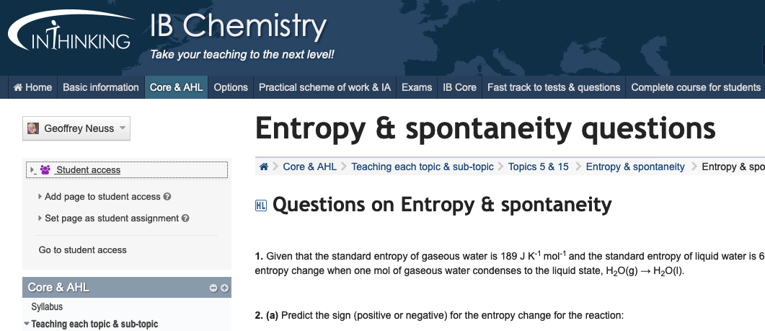Open Topics 5 & 15 breadcrumb link

pos(538,167)
